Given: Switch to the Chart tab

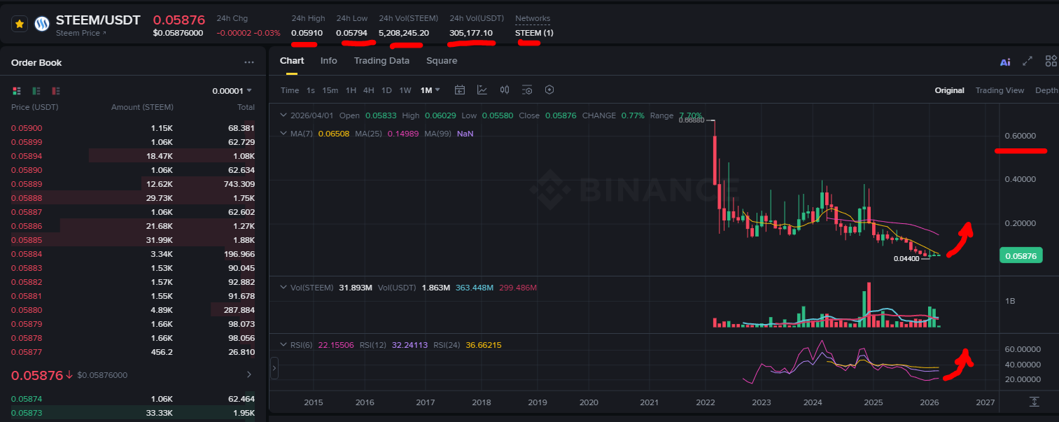Looking at the screenshot, I should tap(292, 61).
